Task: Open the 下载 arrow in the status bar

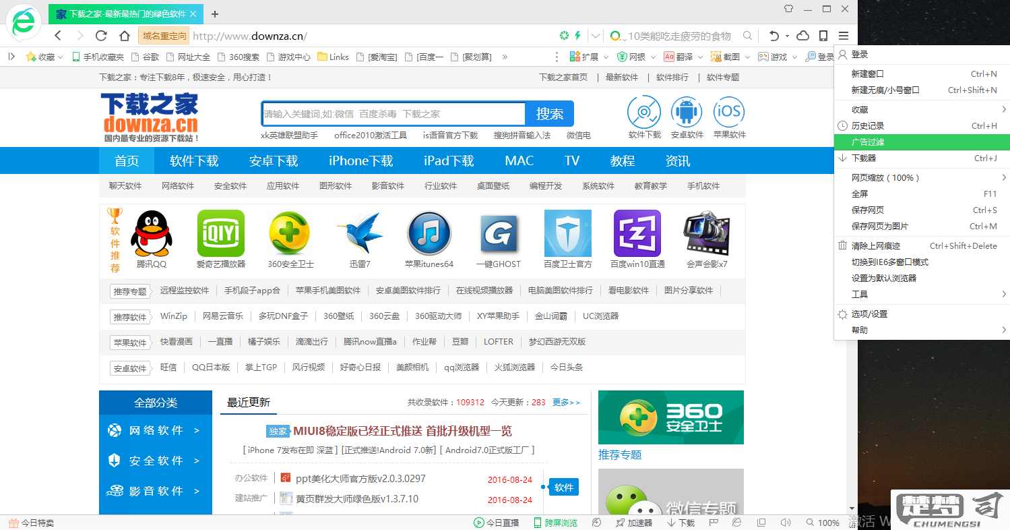Action: coord(681,523)
